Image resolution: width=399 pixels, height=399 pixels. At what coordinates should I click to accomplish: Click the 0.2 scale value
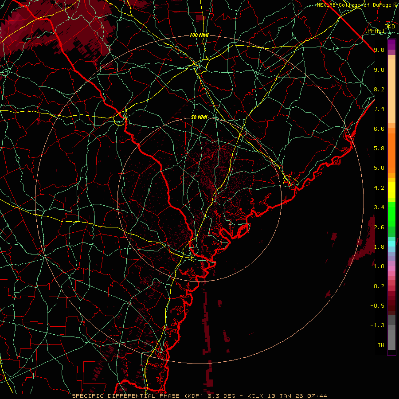point(379,286)
